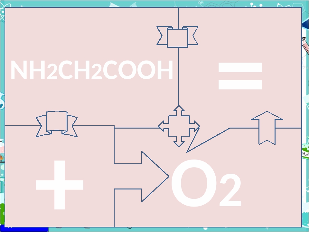Select the diagonal line beside the four-way arrow

click(209, 140)
